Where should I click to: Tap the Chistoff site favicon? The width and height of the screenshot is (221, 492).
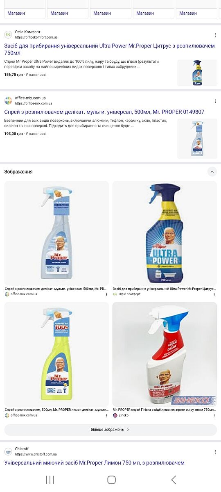click(x=8, y=452)
